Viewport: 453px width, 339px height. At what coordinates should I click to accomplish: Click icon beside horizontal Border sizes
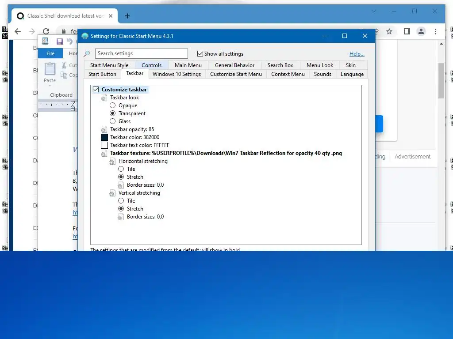pos(120,185)
